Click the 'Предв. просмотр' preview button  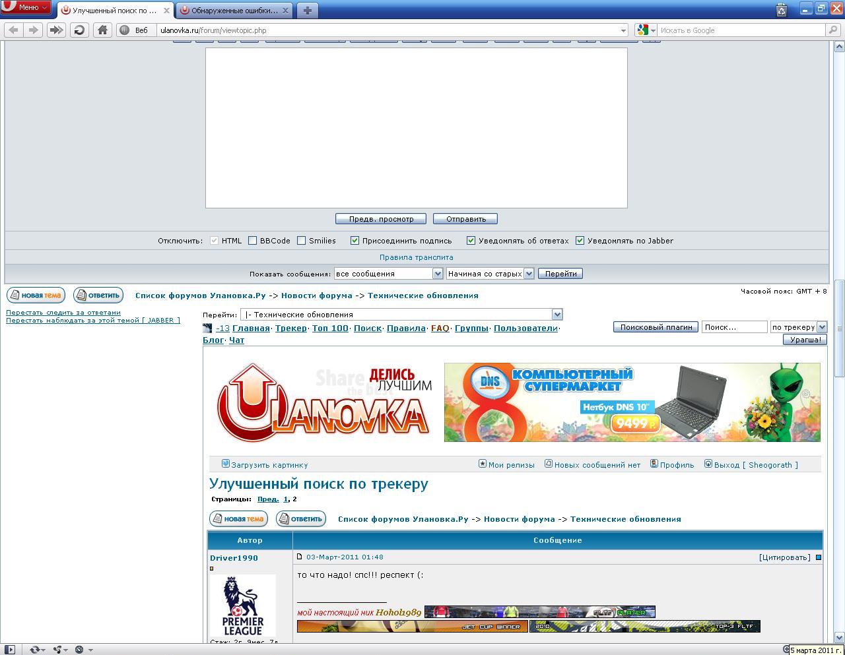(382, 218)
